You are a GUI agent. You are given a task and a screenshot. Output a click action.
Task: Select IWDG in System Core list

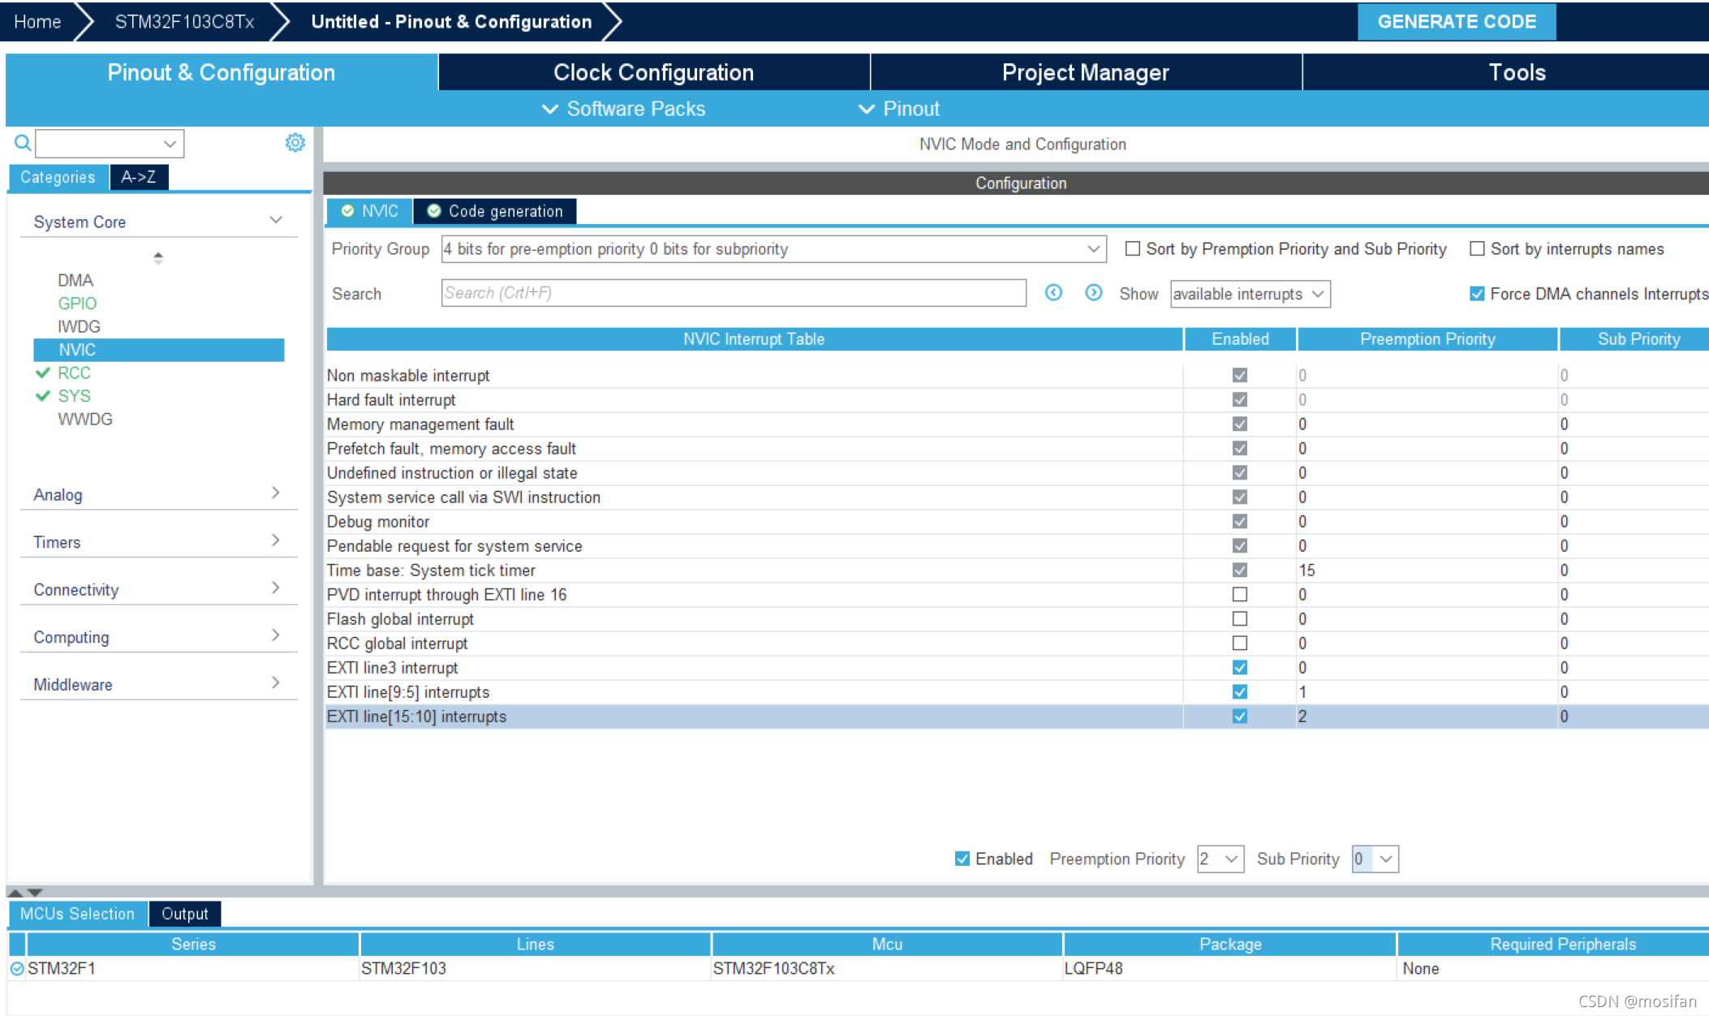pyautogui.click(x=79, y=326)
